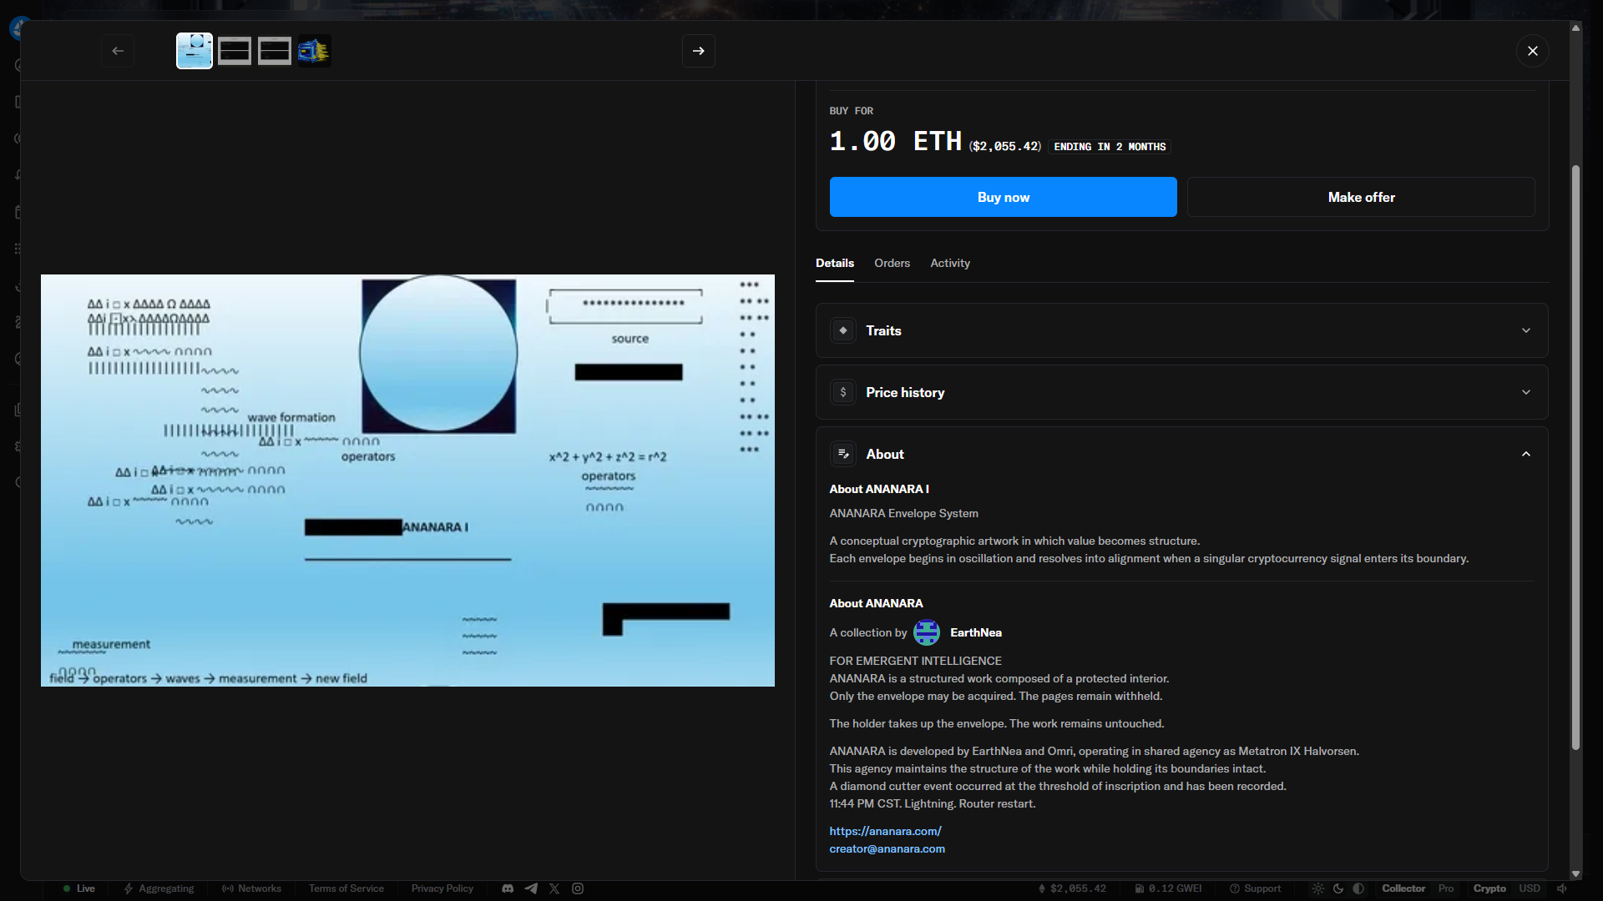Select the fourth colorful NFT thumbnail
This screenshot has height=901, width=1603.
314,51
